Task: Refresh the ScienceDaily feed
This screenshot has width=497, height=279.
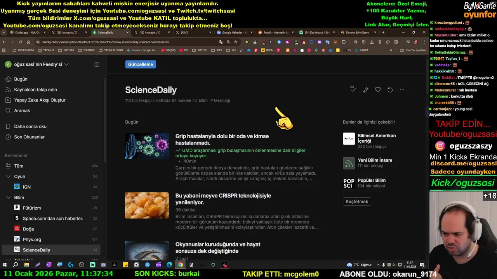Action: pos(390,90)
